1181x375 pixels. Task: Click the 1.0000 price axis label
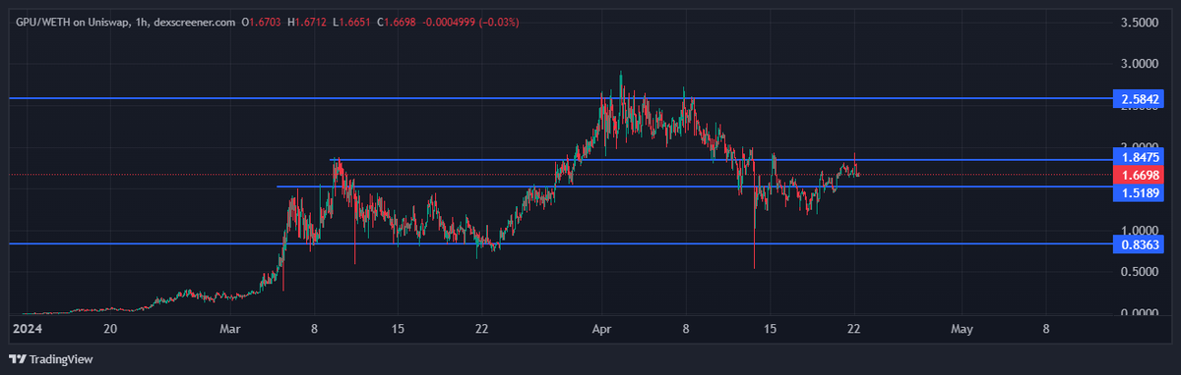(1140, 230)
